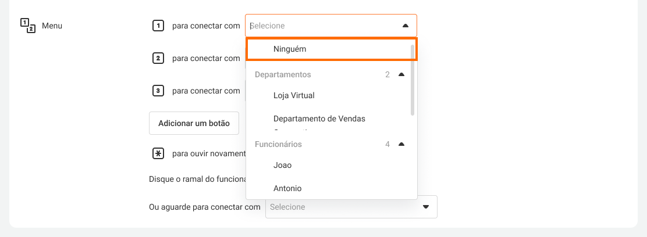Click the dropdown list scrollbar
Image resolution: width=647 pixels, height=237 pixels.
click(x=413, y=79)
